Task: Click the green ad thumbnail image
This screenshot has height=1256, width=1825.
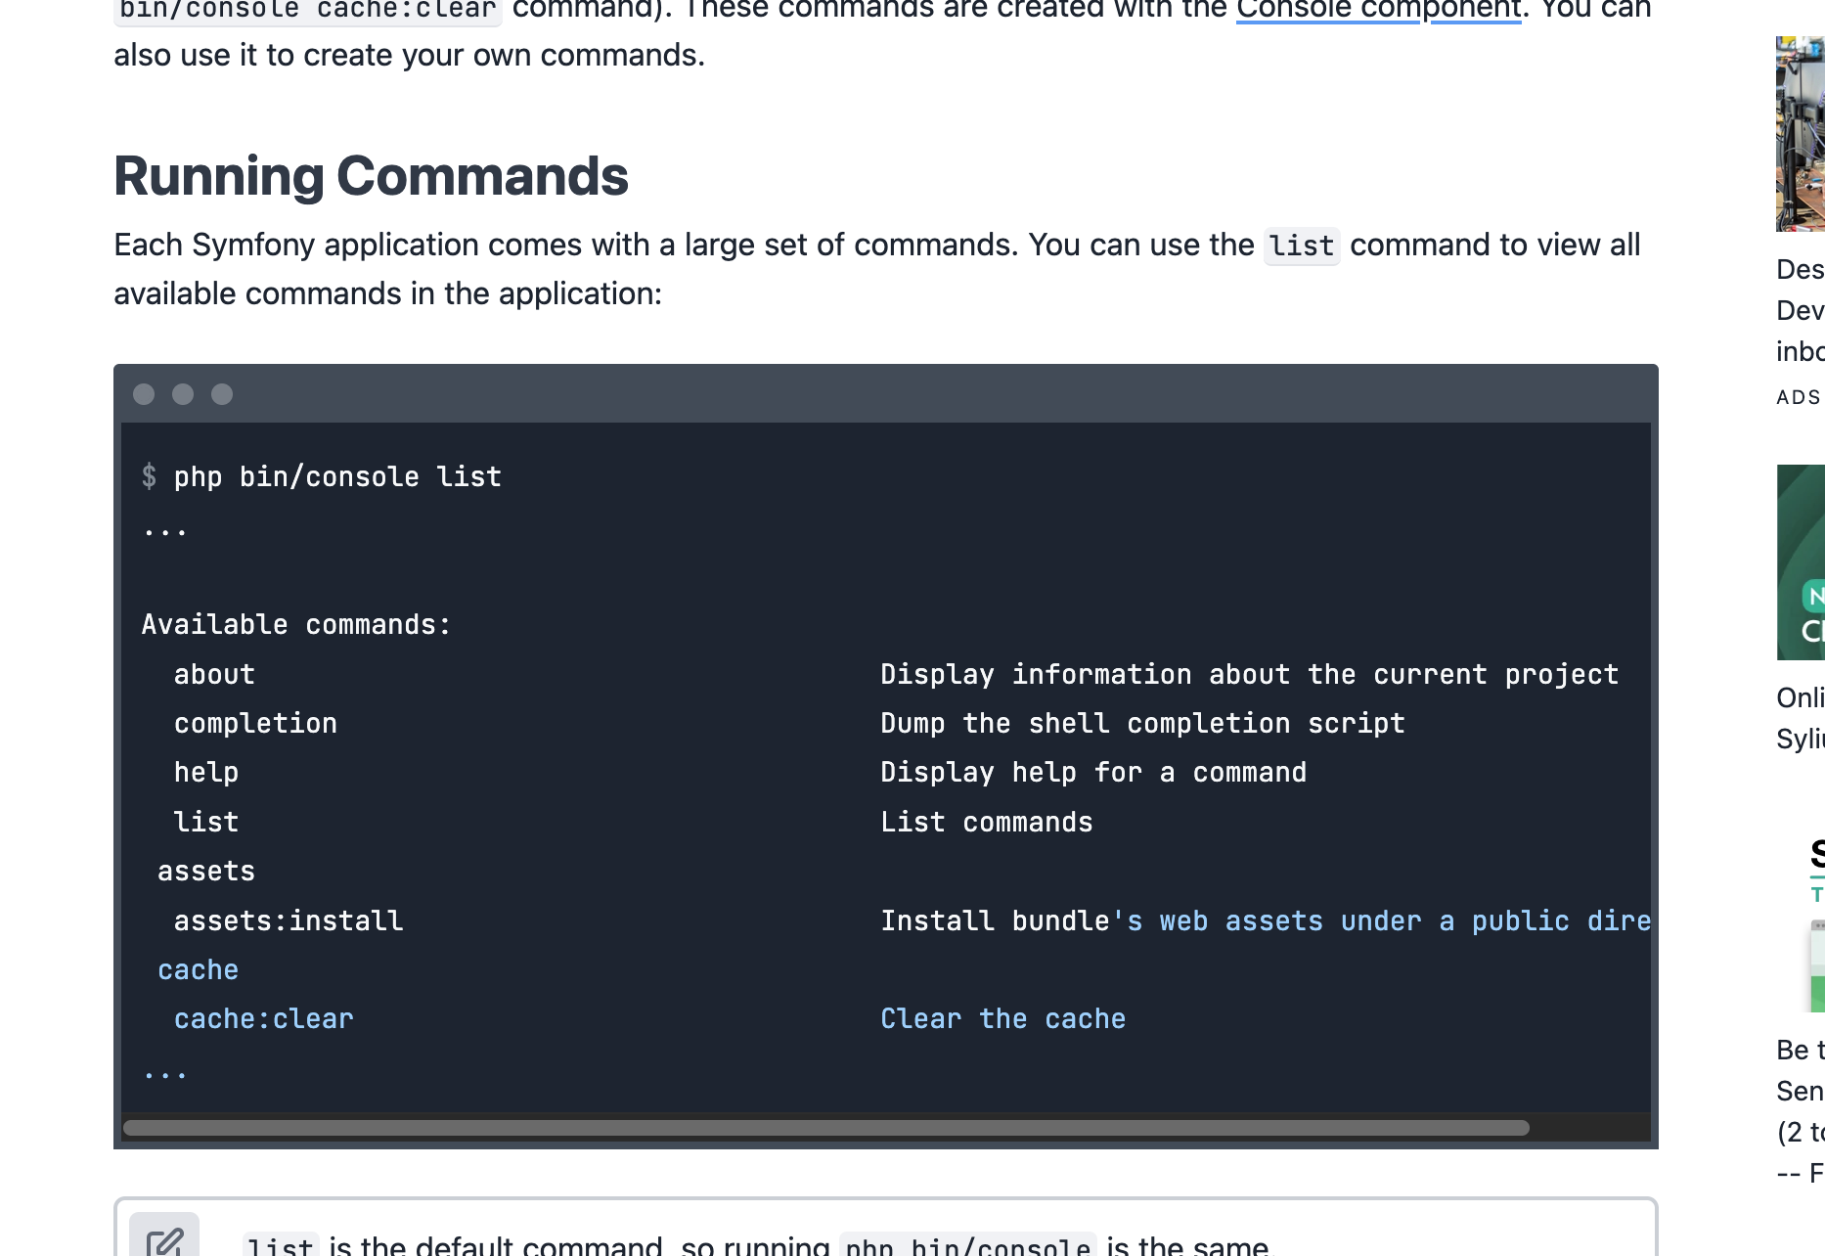Action: click(x=1801, y=562)
